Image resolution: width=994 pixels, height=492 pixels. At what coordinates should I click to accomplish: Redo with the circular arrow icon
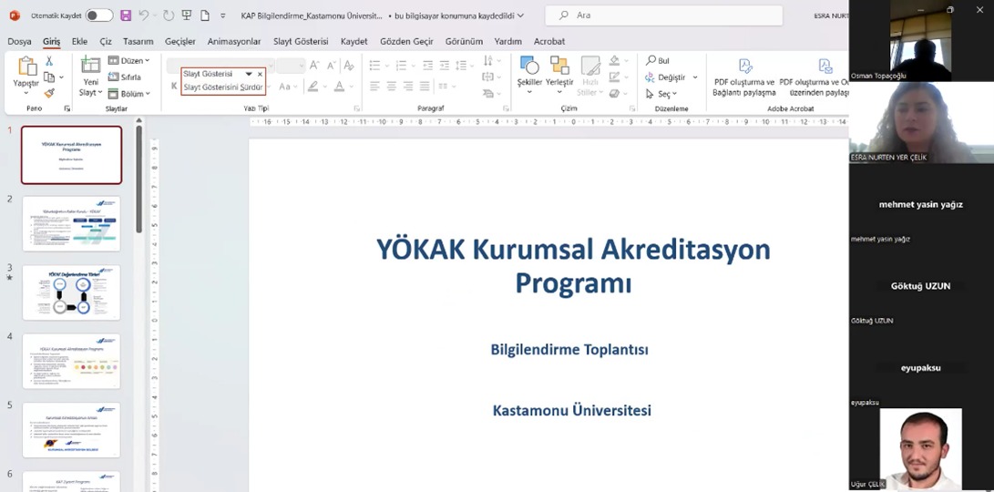pos(168,15)
